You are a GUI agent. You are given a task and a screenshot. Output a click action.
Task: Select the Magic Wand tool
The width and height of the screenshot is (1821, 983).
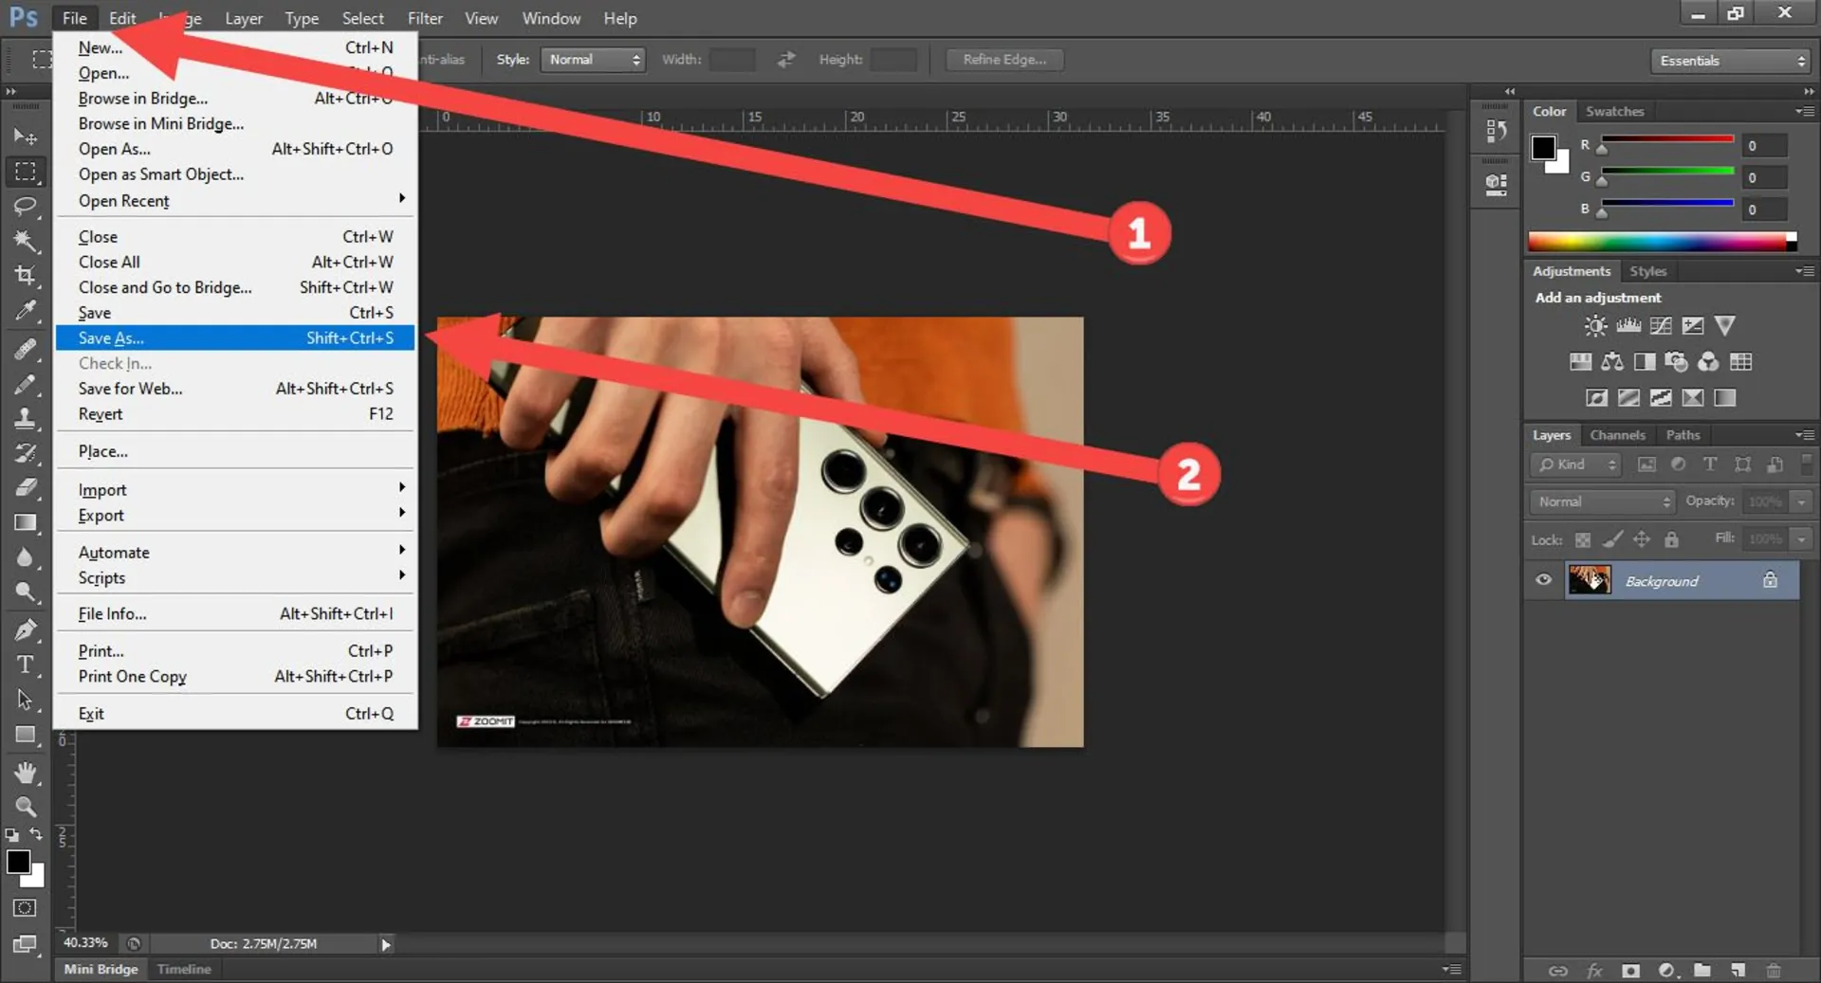[25, 241]
